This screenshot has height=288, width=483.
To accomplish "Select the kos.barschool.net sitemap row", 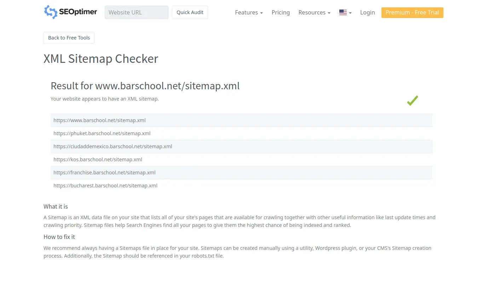I will point(242,160).
